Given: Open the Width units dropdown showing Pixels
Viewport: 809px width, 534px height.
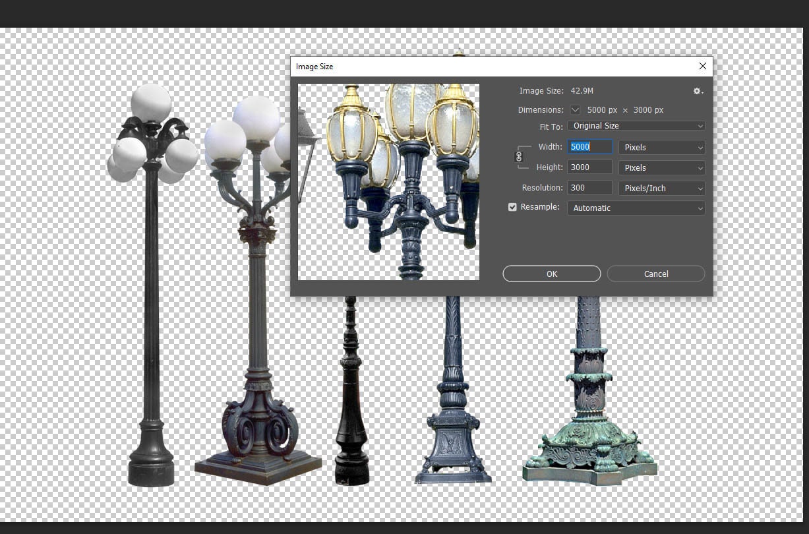Looking at the screenshot, I should pos(661,147).
